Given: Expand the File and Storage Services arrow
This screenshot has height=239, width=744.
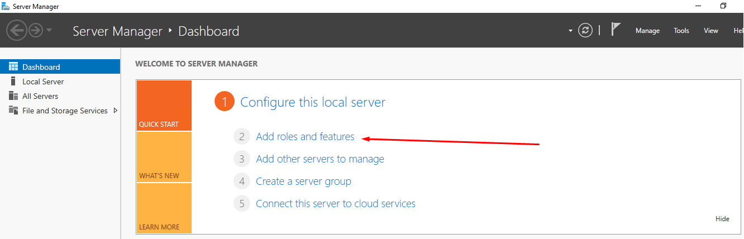Looking at the screenshot, I should coord(115,111).
